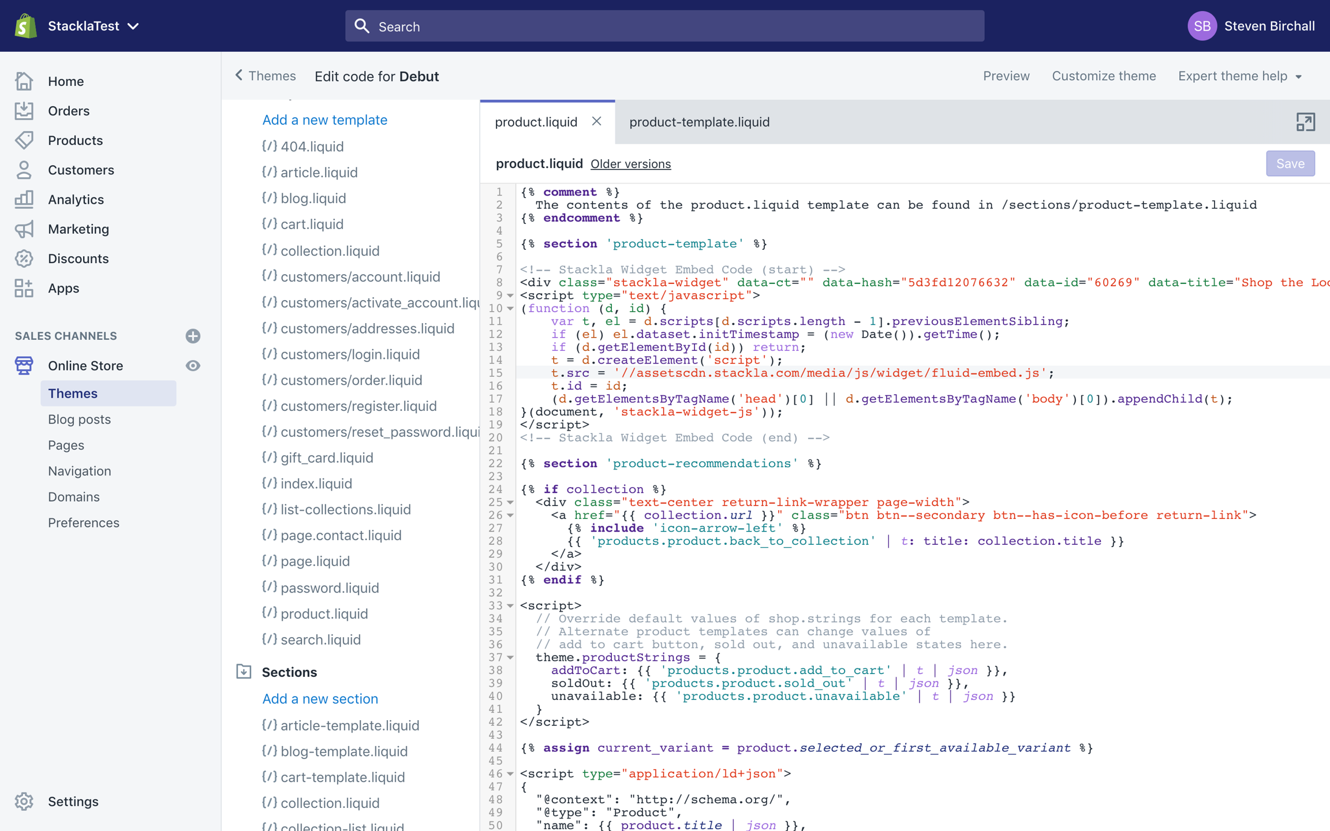The height and width of the screenshot is (831, 1330).
Task: Click the Save button
Action: click(1290, 164)
